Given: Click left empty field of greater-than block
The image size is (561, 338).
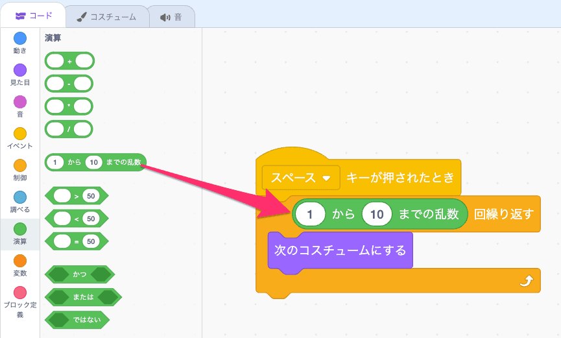Looking at the screenshot, I should [x=62, y=196].
